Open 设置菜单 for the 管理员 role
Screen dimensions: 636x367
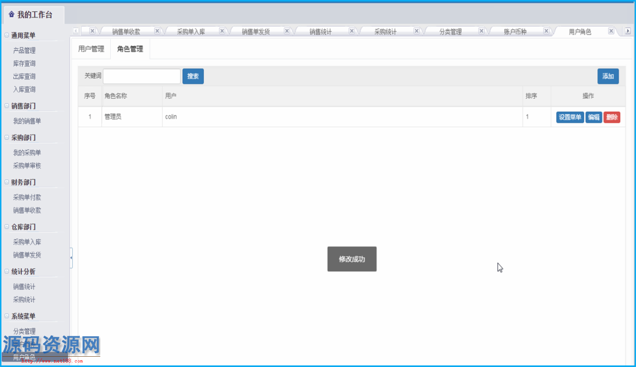[570, 117]
